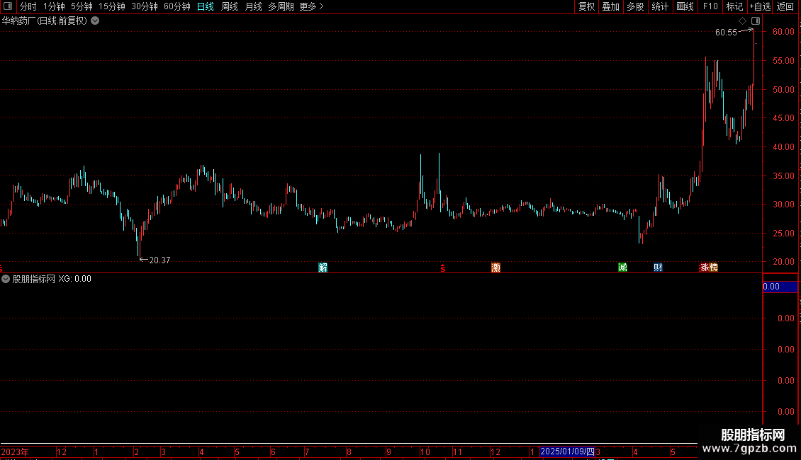Add stock via +自选 button
801x460 pixels.
[x=760, y=6]
